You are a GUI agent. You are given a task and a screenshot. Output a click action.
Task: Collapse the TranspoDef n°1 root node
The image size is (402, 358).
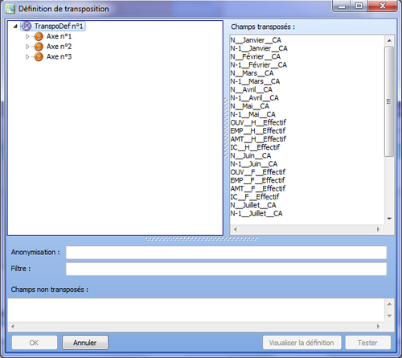pos(15,27)
